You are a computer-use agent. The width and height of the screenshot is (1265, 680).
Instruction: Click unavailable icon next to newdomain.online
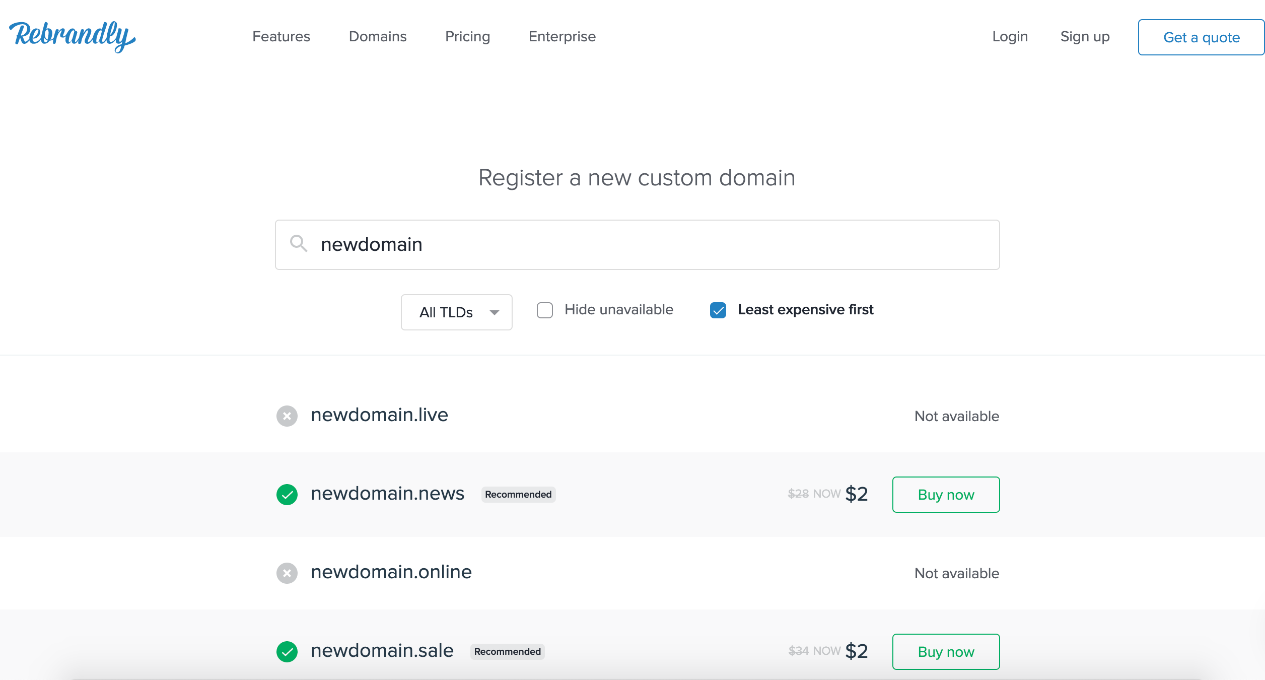pyautogui.click(x=287, y=573)
